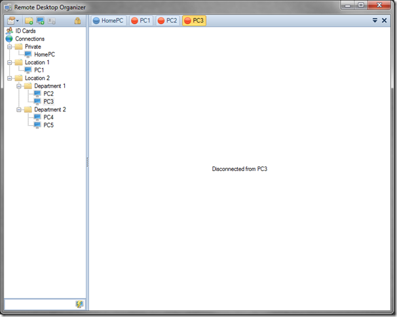Collapse the Department 1 folder

(x=19, y=86)
